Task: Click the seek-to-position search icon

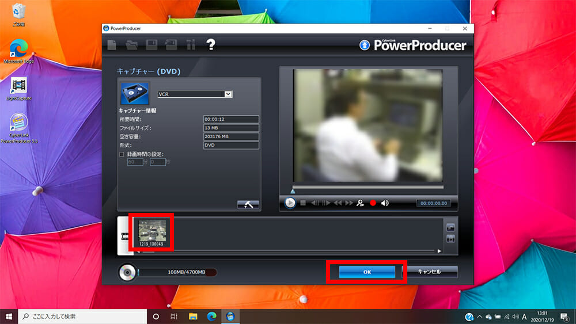Action: click(x=360, y=203)
